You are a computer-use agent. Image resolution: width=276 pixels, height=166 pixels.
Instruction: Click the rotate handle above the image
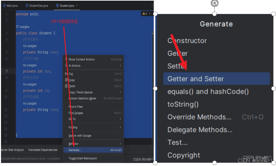click(x=214, y=3)
